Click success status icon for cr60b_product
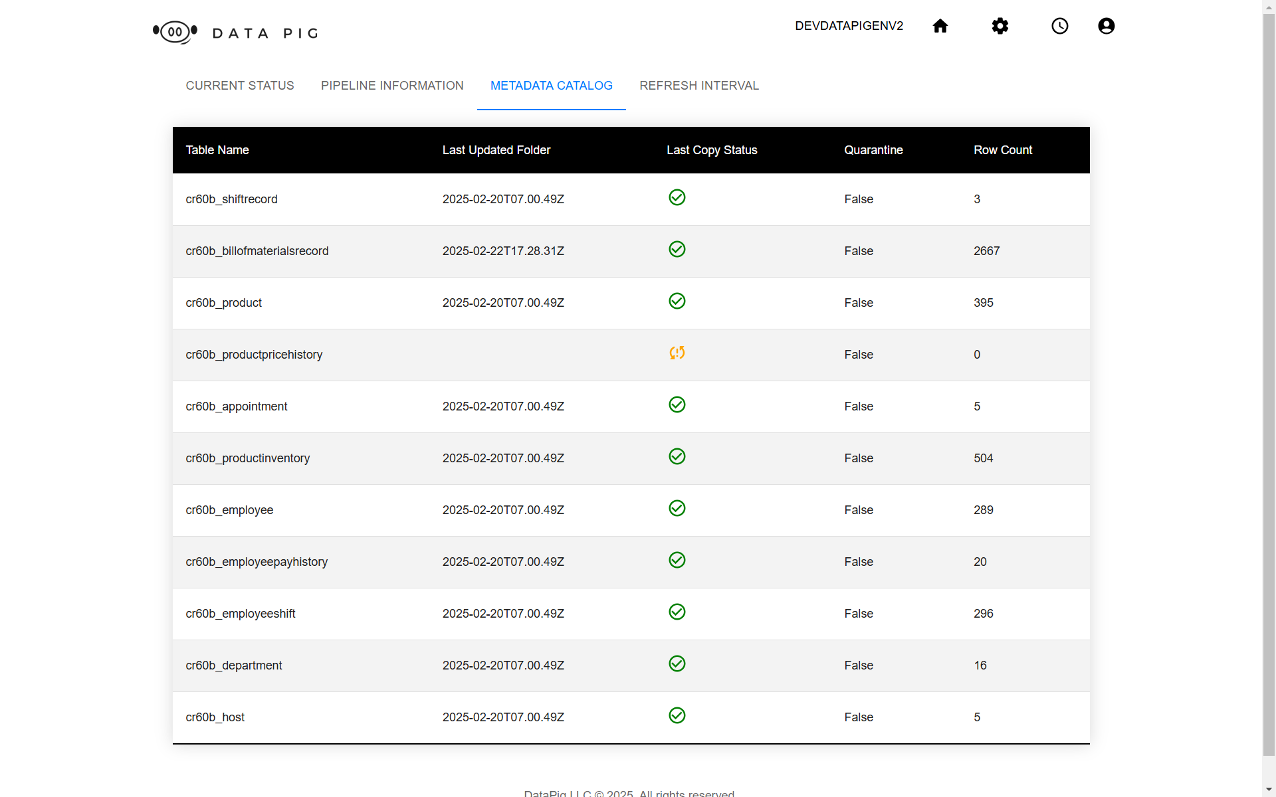This screenshot has width=1276, height=797. click(x=677, y=301)
